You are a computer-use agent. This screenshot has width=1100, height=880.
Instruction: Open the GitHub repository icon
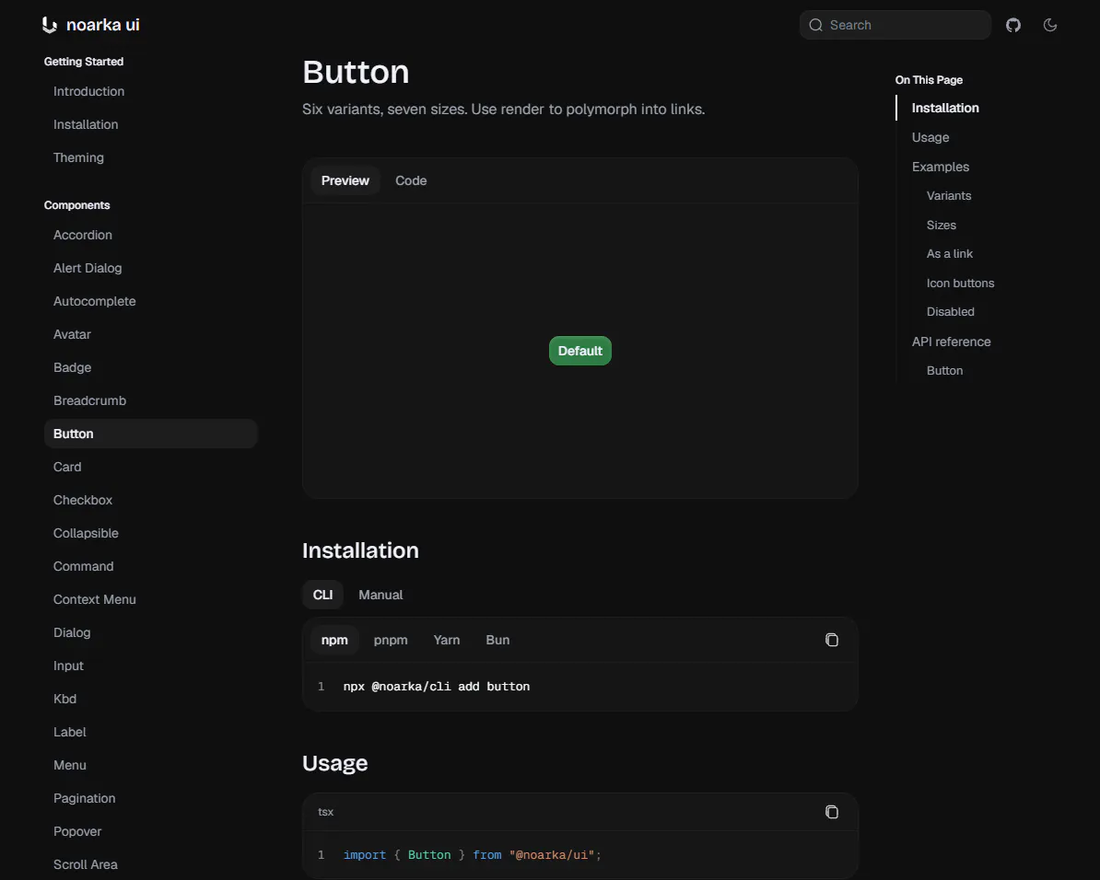click(x=1013, y=25)
